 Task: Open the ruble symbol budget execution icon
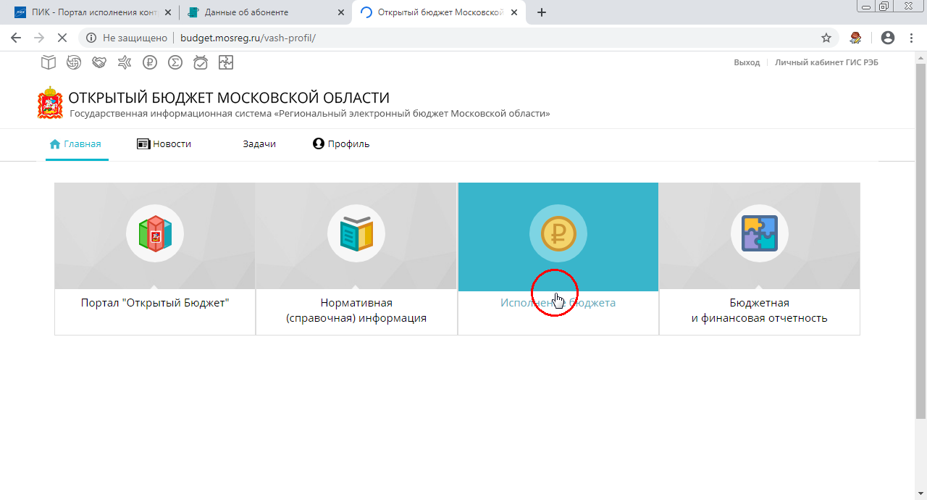coord(149,62)
